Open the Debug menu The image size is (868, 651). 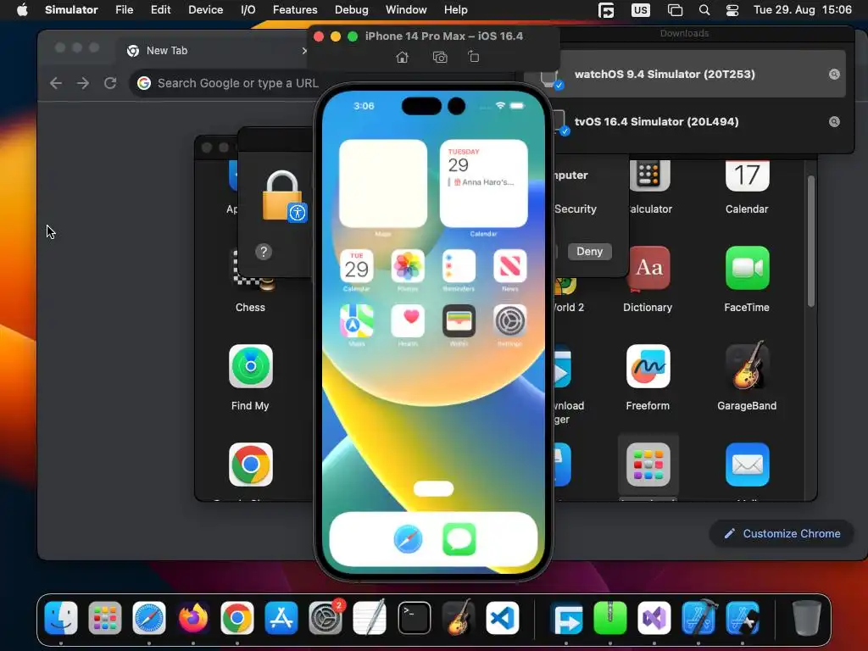point(352,10)
